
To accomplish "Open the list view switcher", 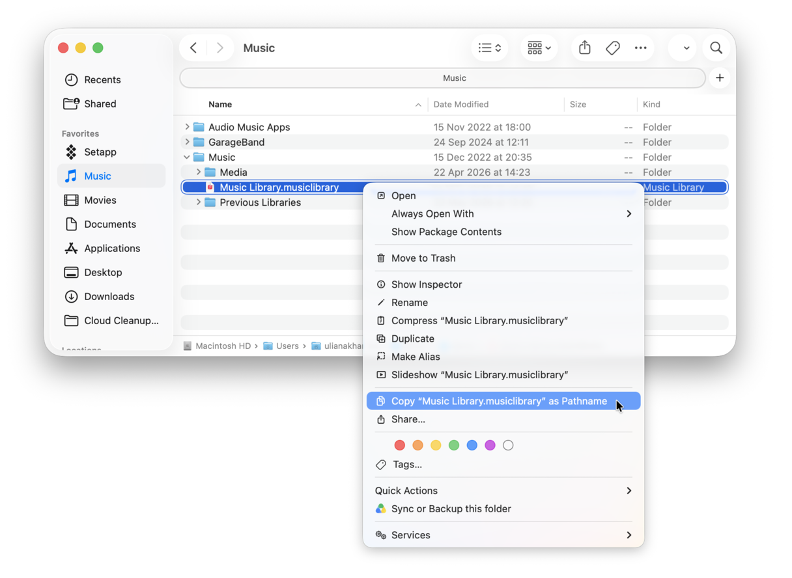I will pos(489,48).
